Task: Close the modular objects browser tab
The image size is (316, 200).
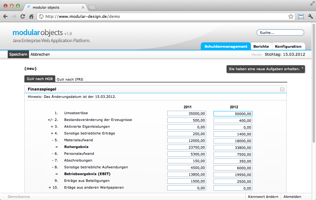Action: pos(83,7)
